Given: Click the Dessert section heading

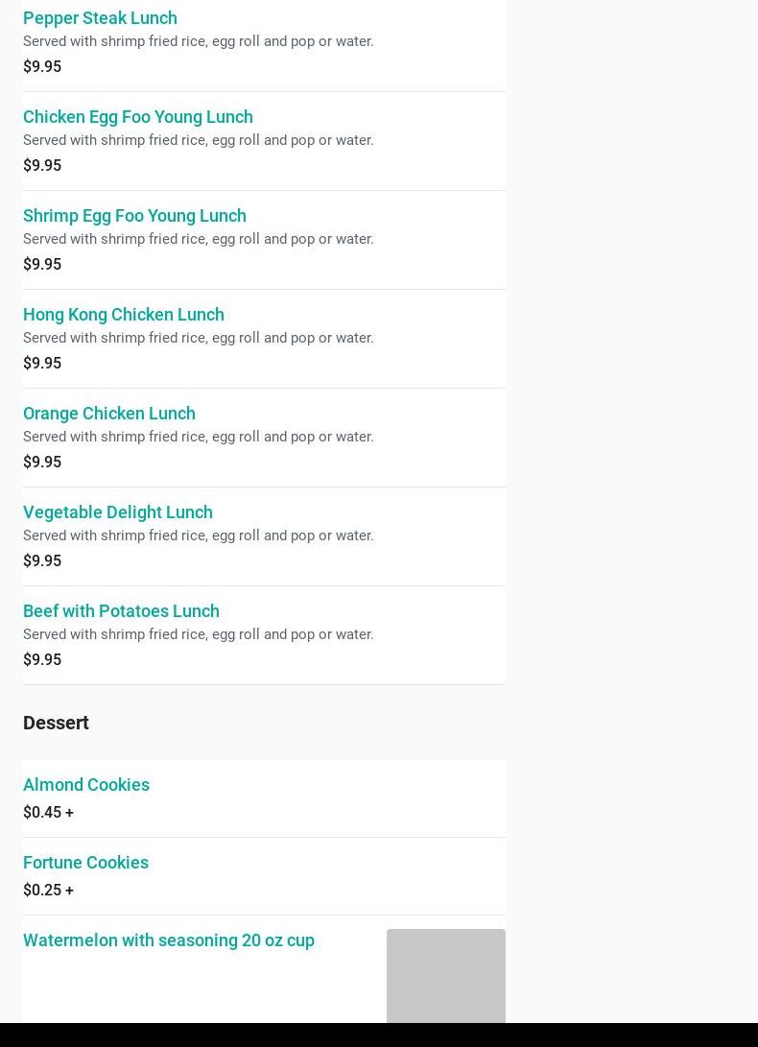Looking at the screenshot, I should pos(56,723).
